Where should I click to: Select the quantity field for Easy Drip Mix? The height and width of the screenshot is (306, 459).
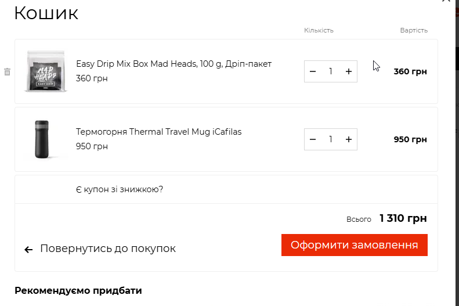point(331,71)
